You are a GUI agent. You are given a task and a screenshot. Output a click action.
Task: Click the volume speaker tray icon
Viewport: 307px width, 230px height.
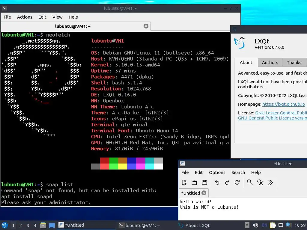[x=255, y=225]
